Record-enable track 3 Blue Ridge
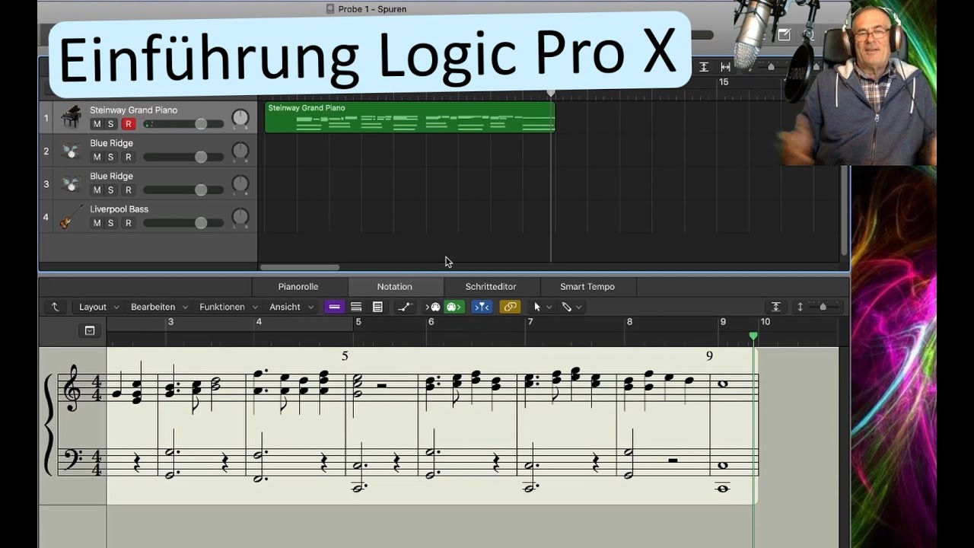Image resolution: width=974 pixels, height=548 pixels. point(129,190)
